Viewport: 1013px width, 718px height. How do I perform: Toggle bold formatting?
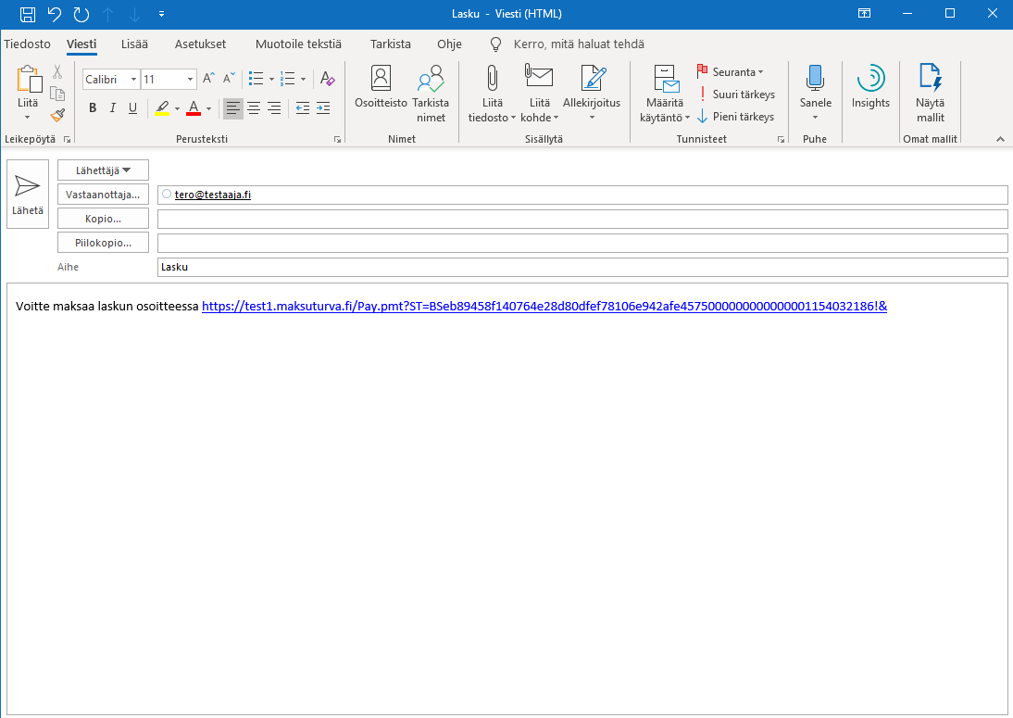point(93,107)
